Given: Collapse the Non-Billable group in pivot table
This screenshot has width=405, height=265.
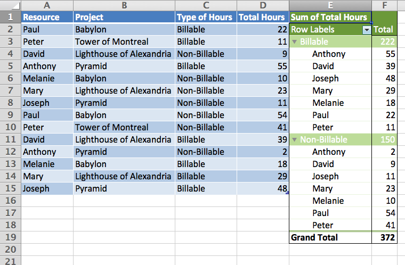Looking at the screenshot, I should coord(294,139).
